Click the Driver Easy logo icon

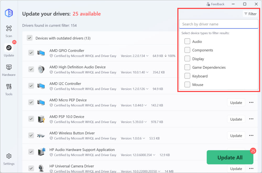[9, 13]
